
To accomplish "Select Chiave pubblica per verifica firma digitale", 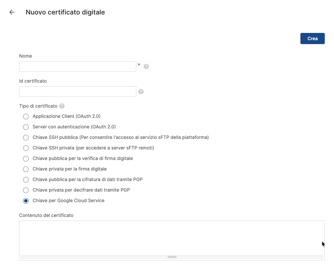I will (26, 159).
